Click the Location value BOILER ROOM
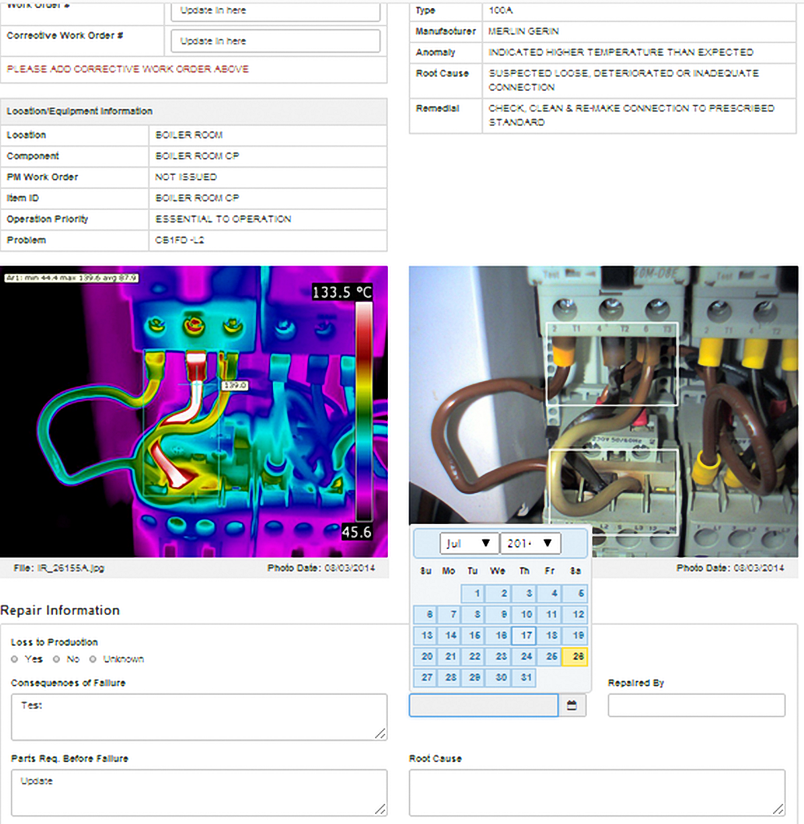804x824 pixels. pyautogui.click(x=189, y=135)
